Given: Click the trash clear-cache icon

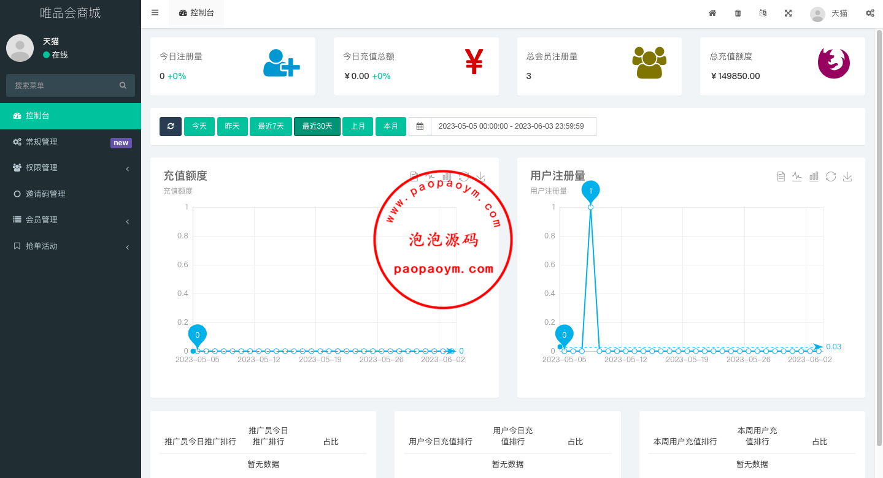Looking at the screenshot, I should (738, 13).
